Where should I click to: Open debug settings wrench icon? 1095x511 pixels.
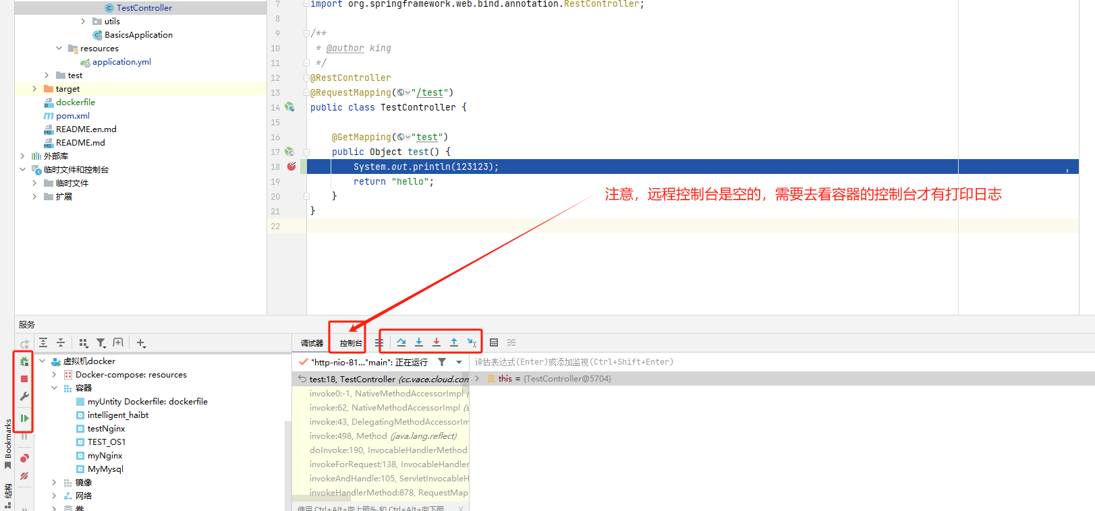(x=24, y=396)
